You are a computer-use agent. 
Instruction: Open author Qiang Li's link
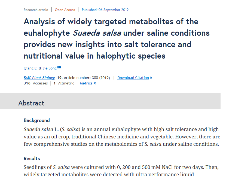pos(30,68)
